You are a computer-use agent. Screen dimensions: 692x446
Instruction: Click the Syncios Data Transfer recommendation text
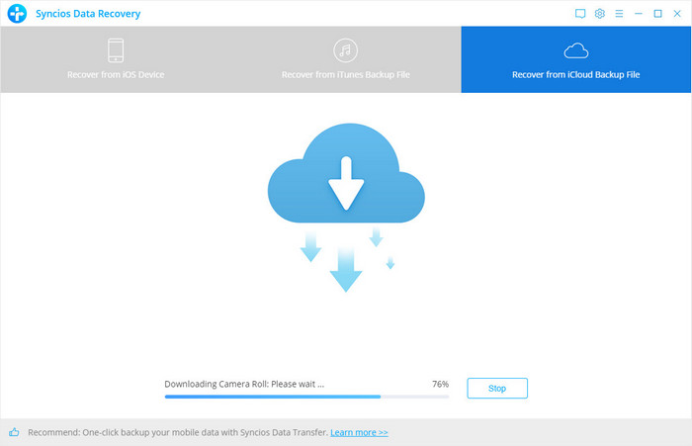tap(178, 432)
